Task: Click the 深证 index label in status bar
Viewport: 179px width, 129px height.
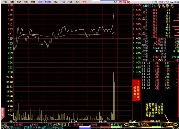Action: click(63, 124)
